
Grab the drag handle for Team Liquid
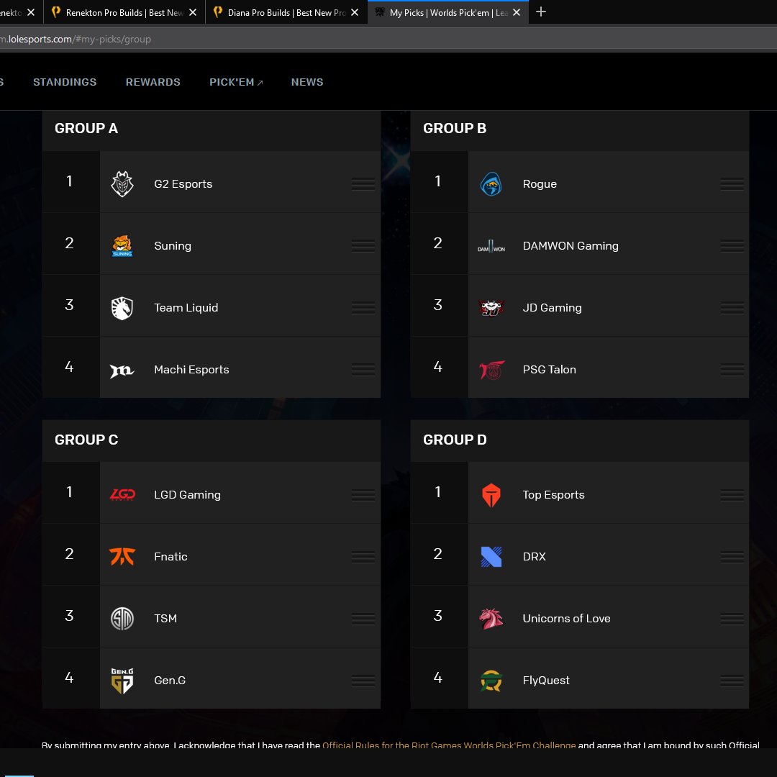point(363,308)
